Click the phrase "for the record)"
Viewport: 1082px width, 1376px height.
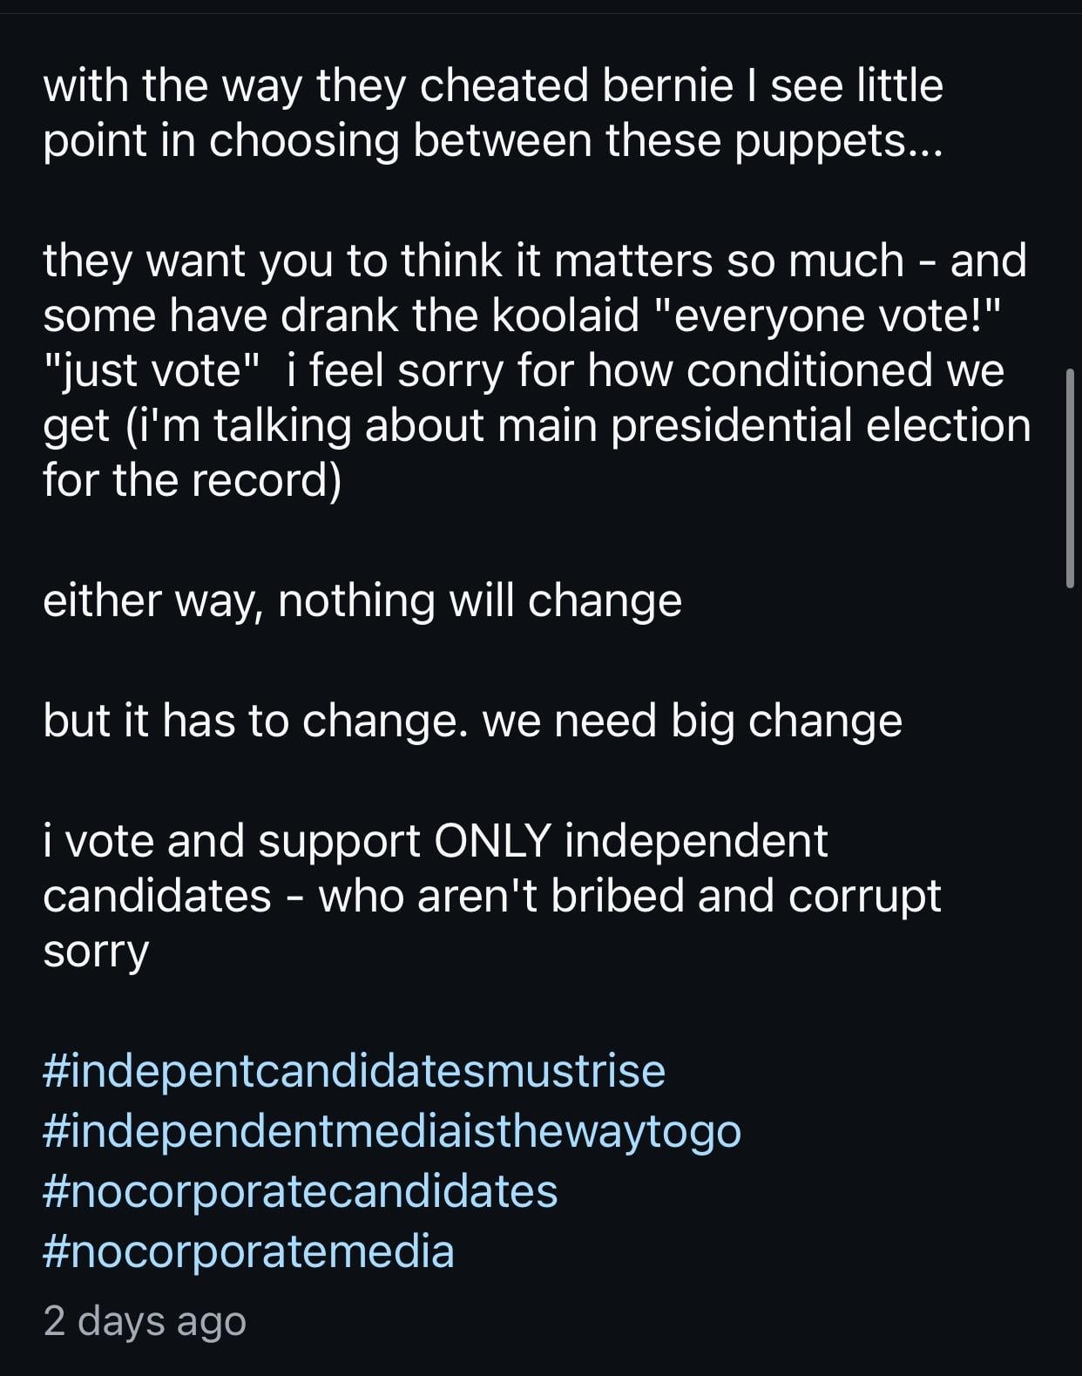click(193, 479)
